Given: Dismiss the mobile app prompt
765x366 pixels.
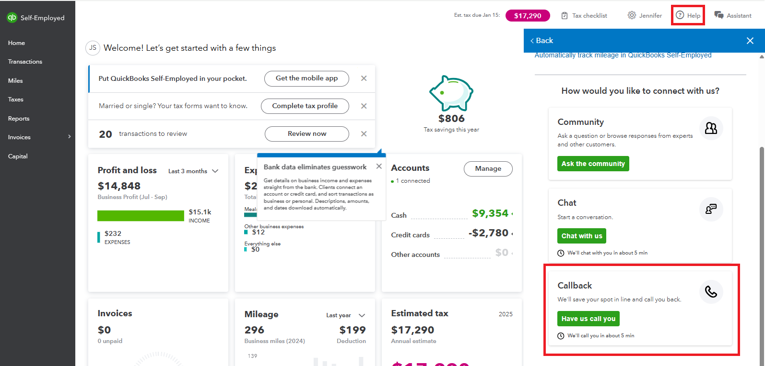Looking at the screenshot, I should [x=364, y=78].
